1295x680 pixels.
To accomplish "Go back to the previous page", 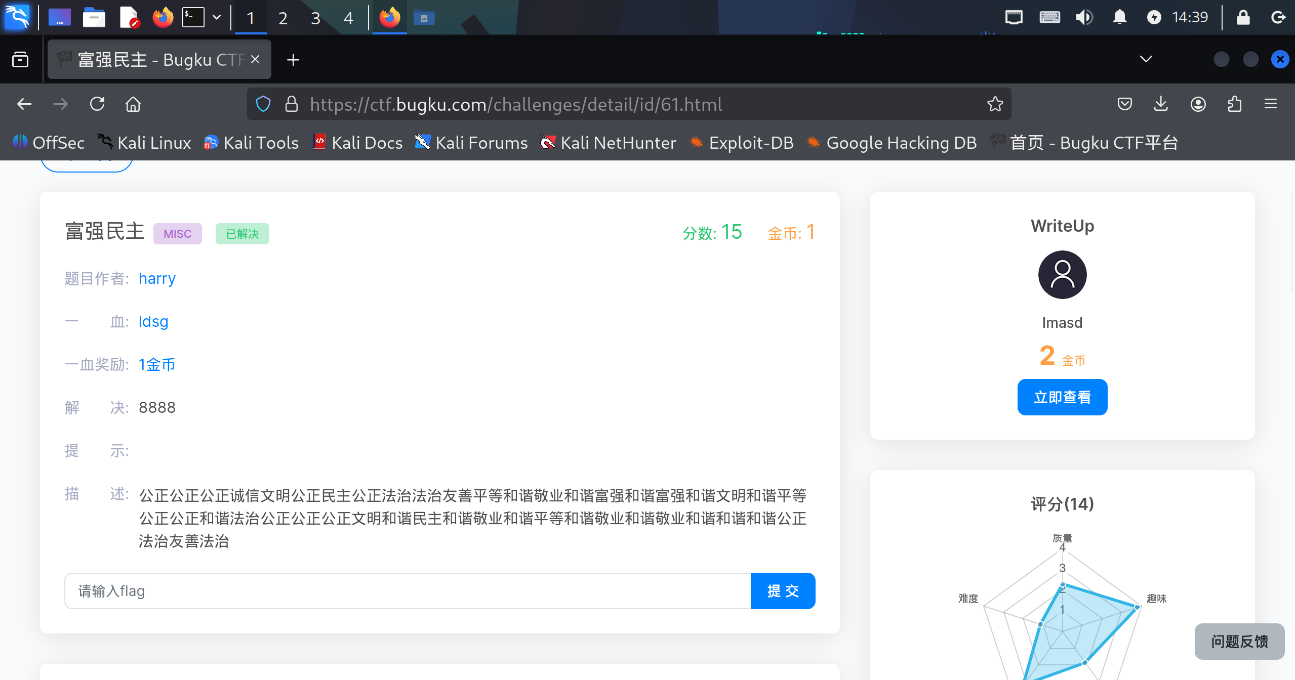I will (x=24, y=104).
